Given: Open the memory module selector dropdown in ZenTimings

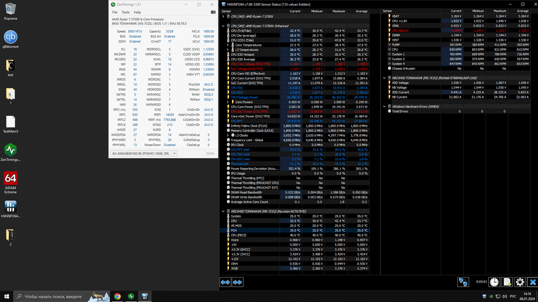Looking at the screenshot, I should click(x=143, y=154).
